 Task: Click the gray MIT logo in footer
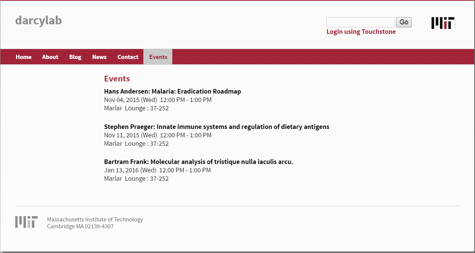26,222
